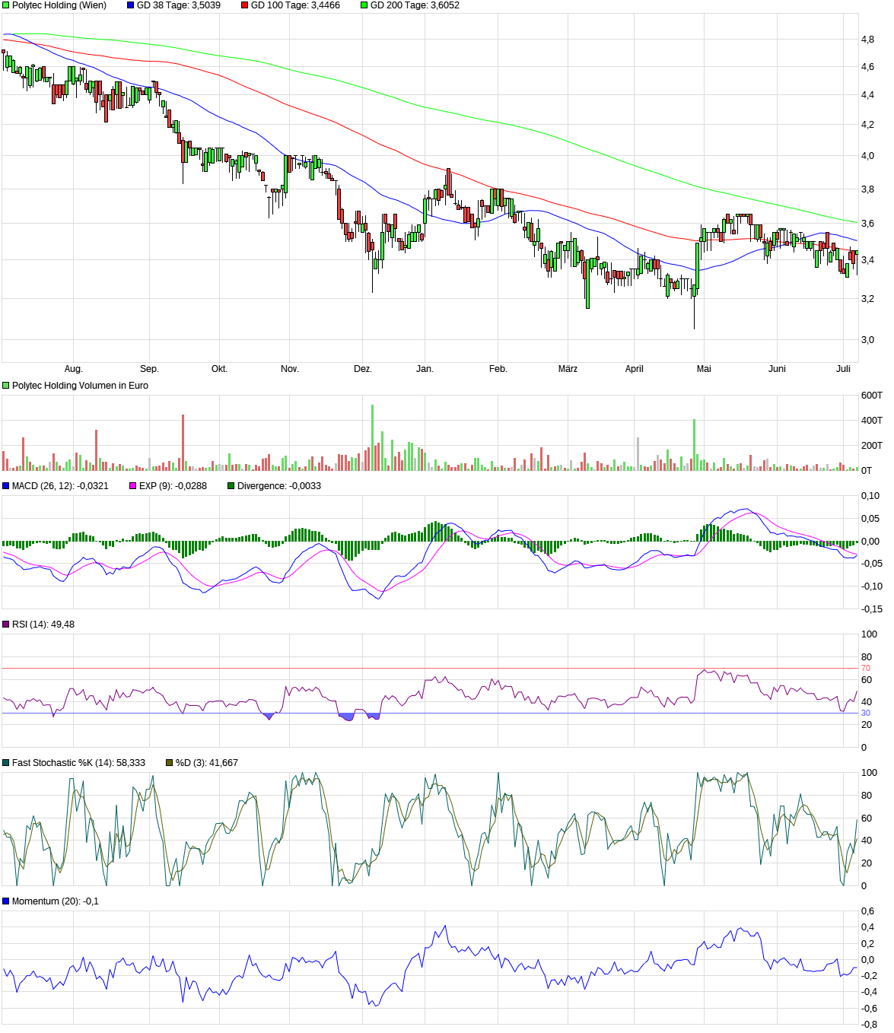This screenshot has height=1033, width=894.
Task: Click the 'Sep.' month axis label
Action: [149, 369]
